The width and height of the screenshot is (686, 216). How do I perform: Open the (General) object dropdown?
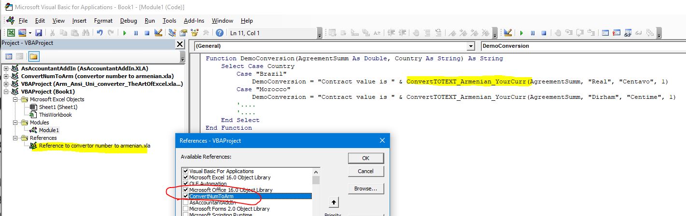471,46
